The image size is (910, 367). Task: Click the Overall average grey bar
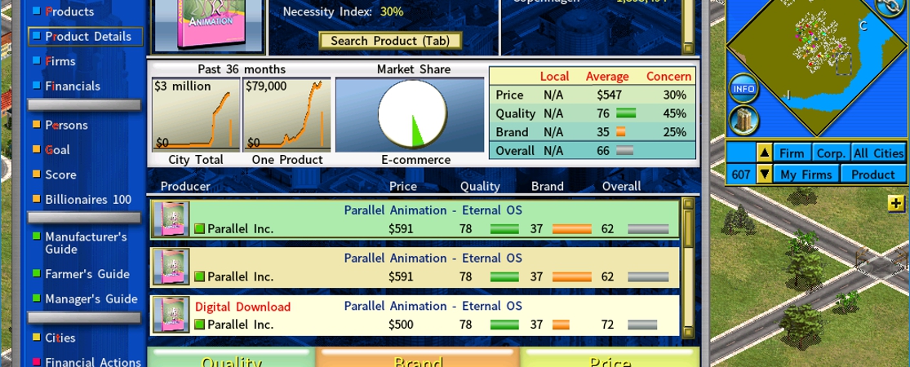click(x=624, y=150)
